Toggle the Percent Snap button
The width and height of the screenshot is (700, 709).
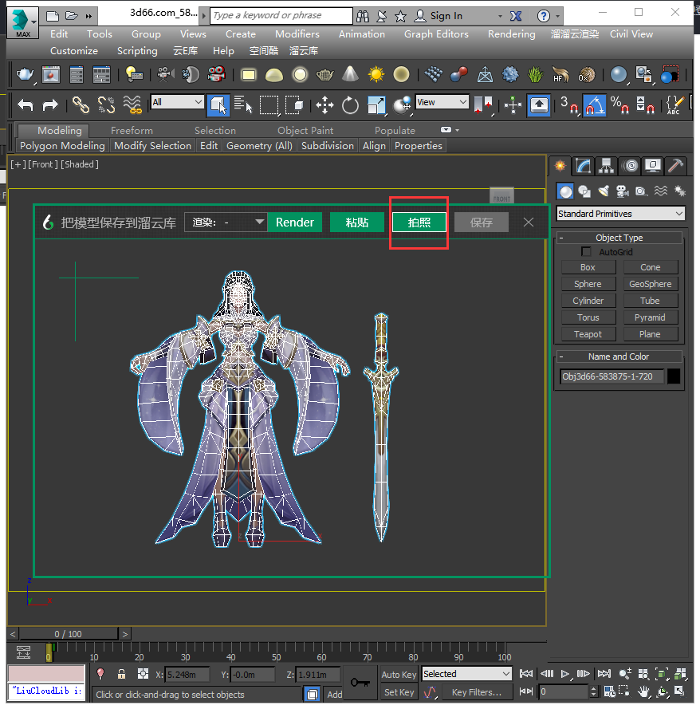(x=619, y=105)
